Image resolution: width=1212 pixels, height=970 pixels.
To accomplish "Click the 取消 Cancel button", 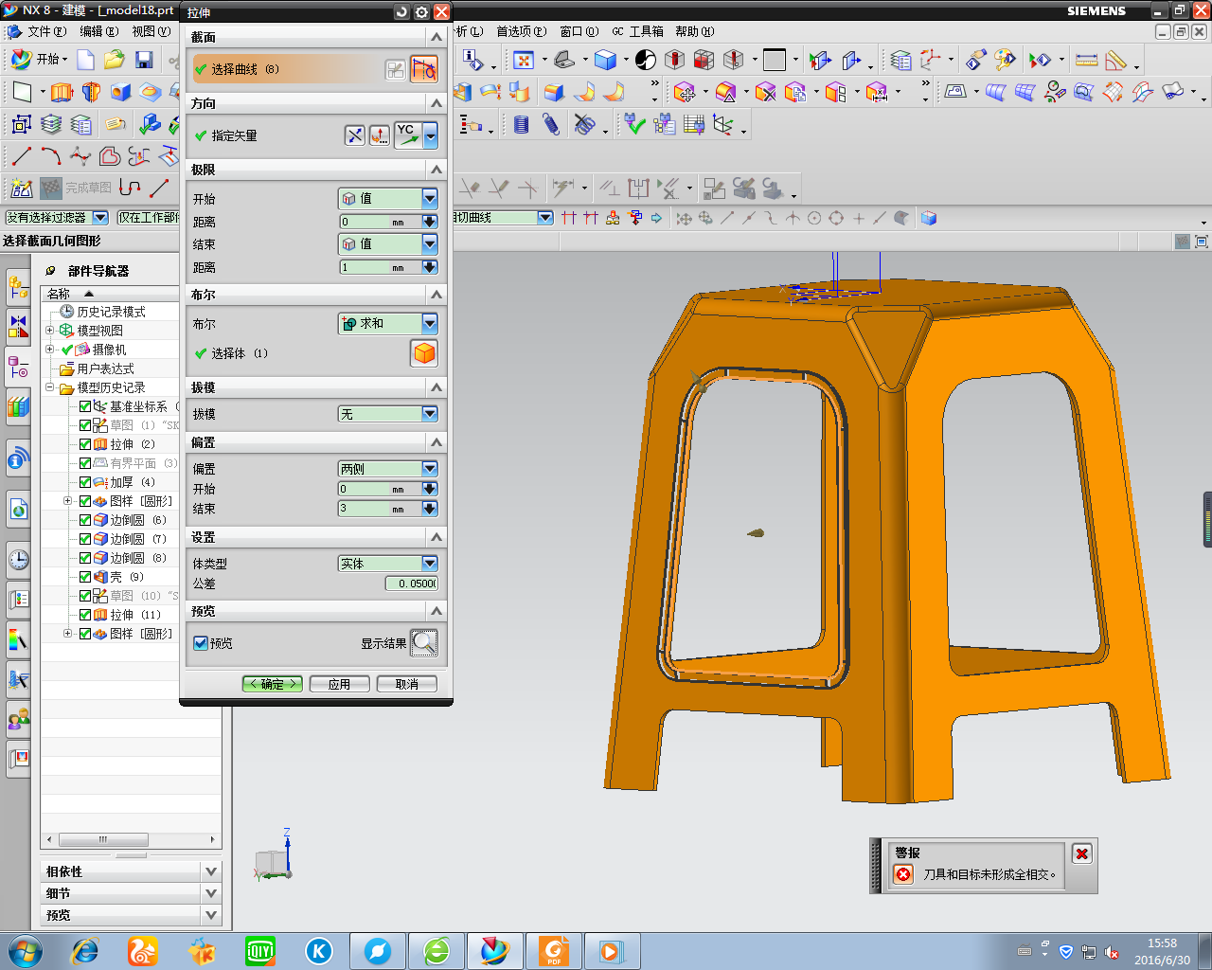I will (406, 684).
